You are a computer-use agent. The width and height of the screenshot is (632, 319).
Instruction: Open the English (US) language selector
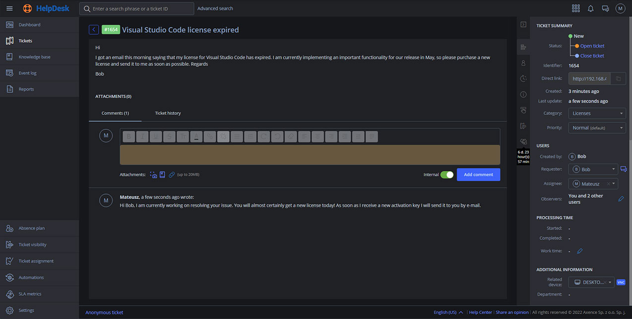tap(448, 313)
